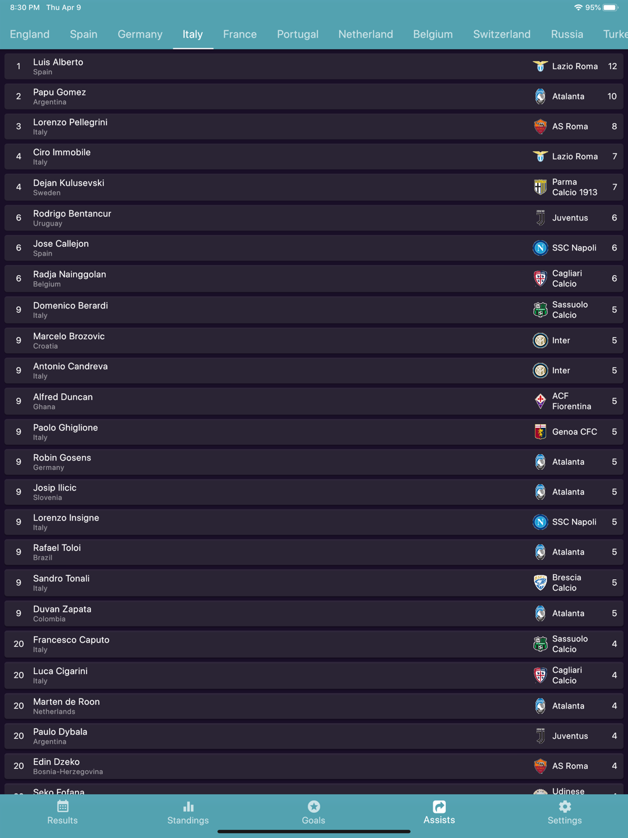Switch to Goals star icon
The height and width of the screenshot is (838, 628).
[313, 806]
